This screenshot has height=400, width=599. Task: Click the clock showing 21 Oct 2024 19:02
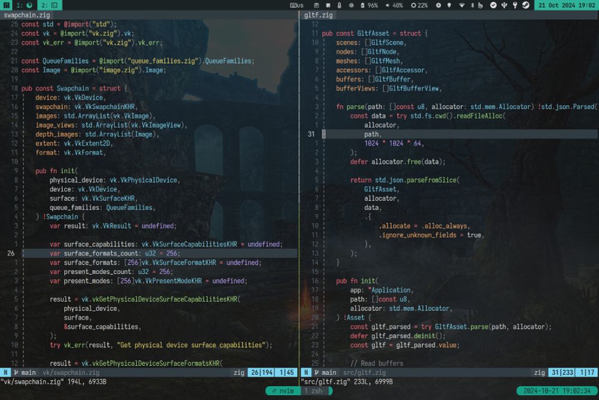(x=566, y=4)
